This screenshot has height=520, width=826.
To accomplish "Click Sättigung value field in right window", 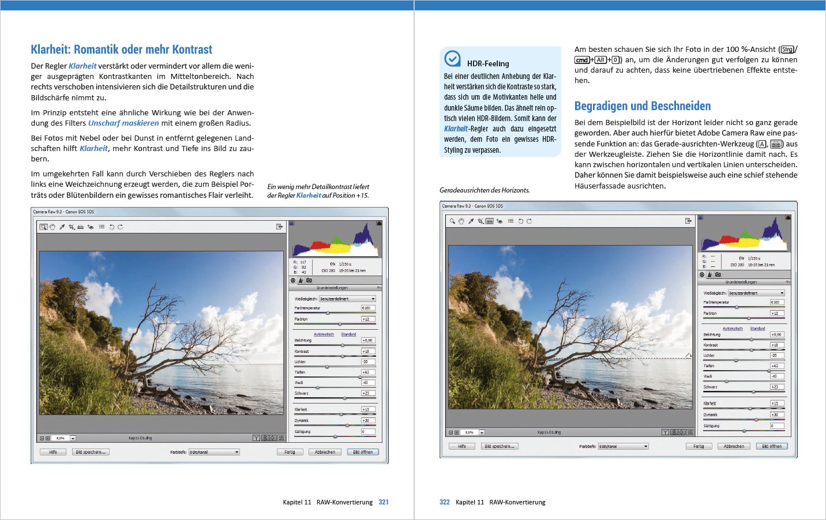I will point(777,426).
